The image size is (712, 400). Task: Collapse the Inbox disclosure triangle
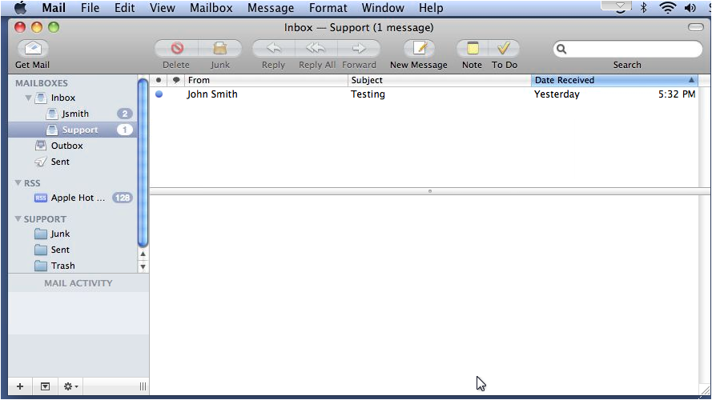[29, 98]
